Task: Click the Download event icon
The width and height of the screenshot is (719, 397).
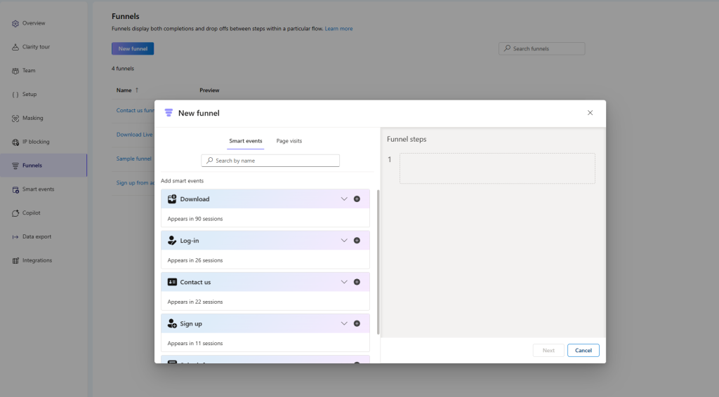Action: [172, 198]
